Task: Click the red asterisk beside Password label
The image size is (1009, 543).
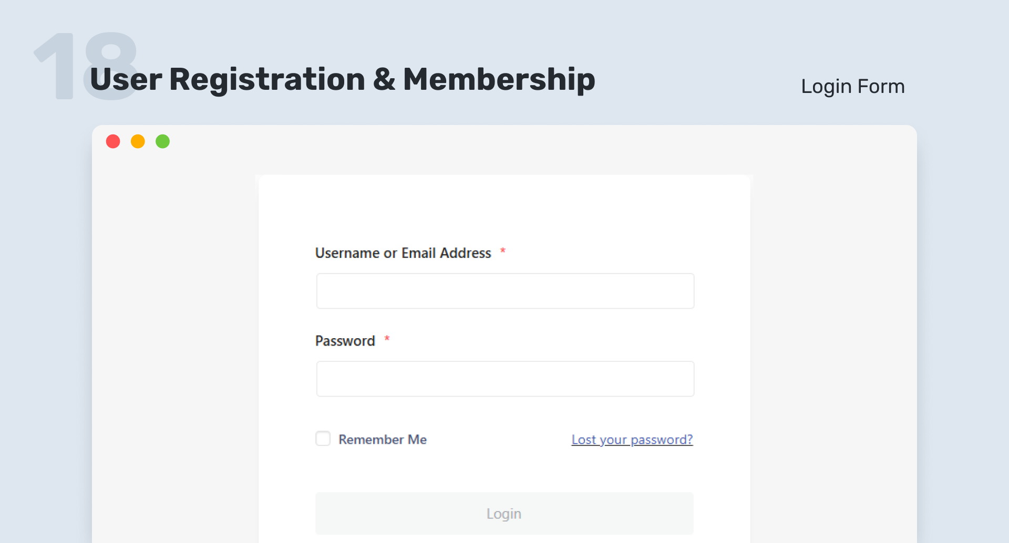Action: [x=387, y=339]
